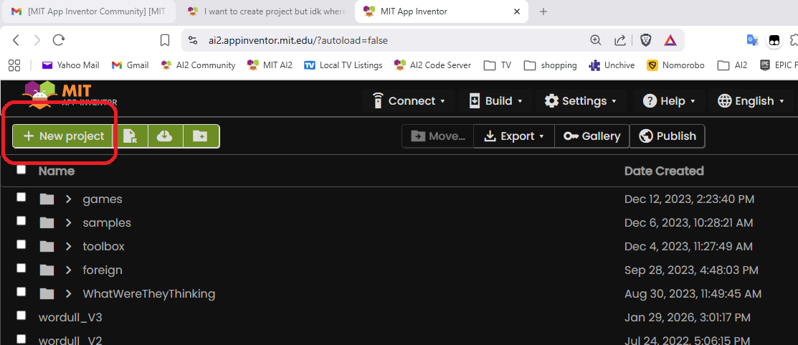
Task: Expand the WhatWereTheyThinking folder chevron
Action: tap(69, 293)
